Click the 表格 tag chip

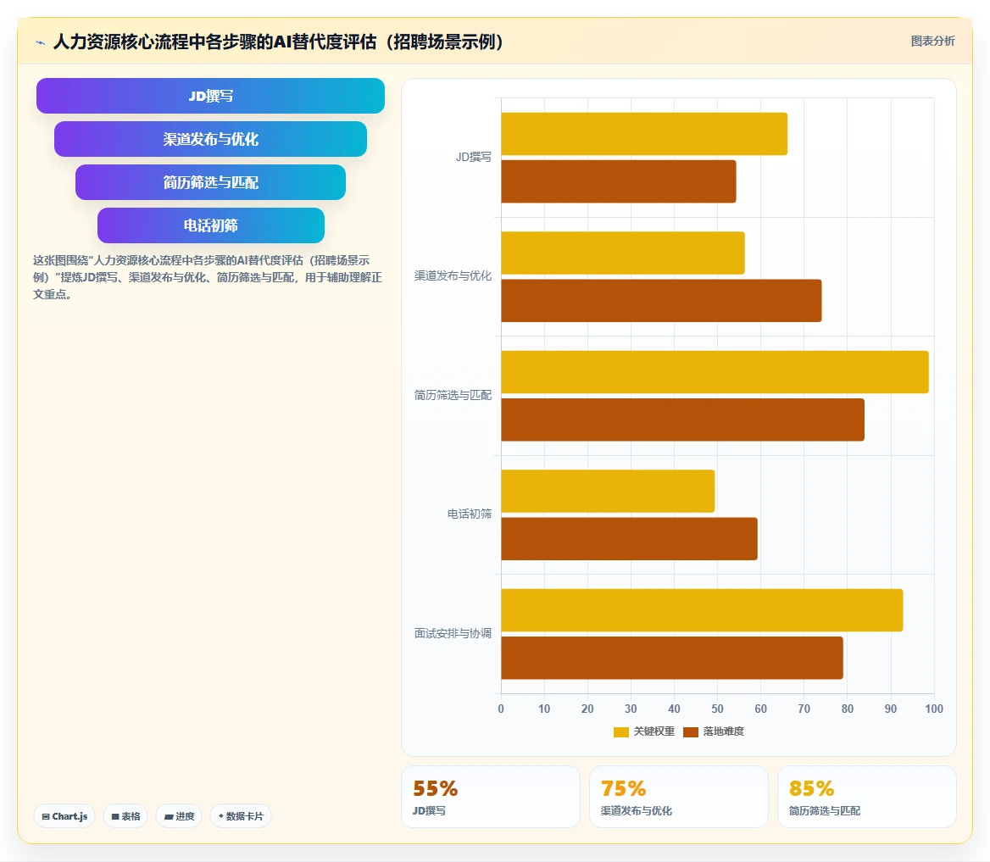pyautogui.click(x=125, y=816)
